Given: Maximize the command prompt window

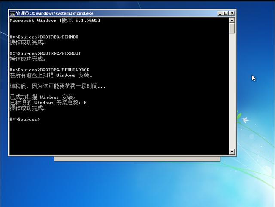Looking at the screenshot, I should (x=226, y=13).
